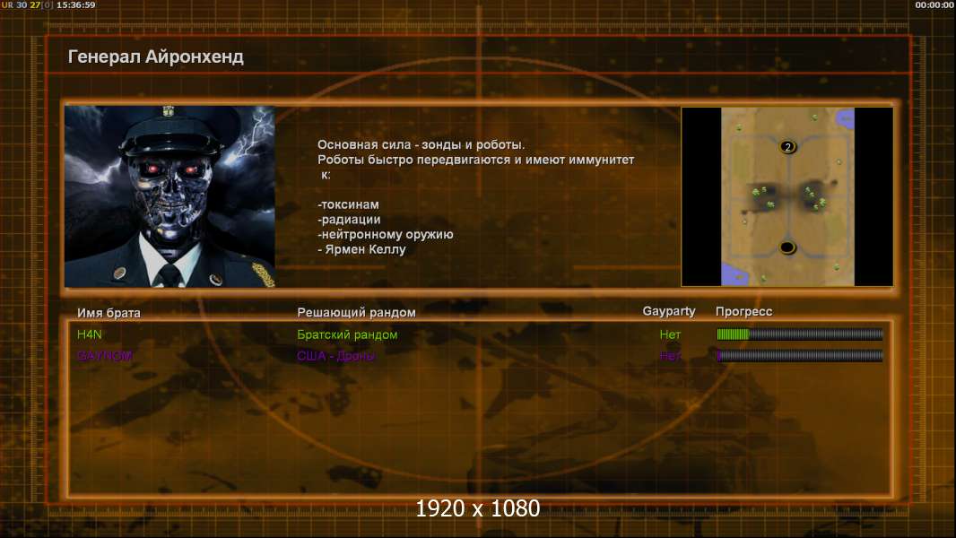Click 'Основная сила - зонды и роботы.' text

(421, 144)
